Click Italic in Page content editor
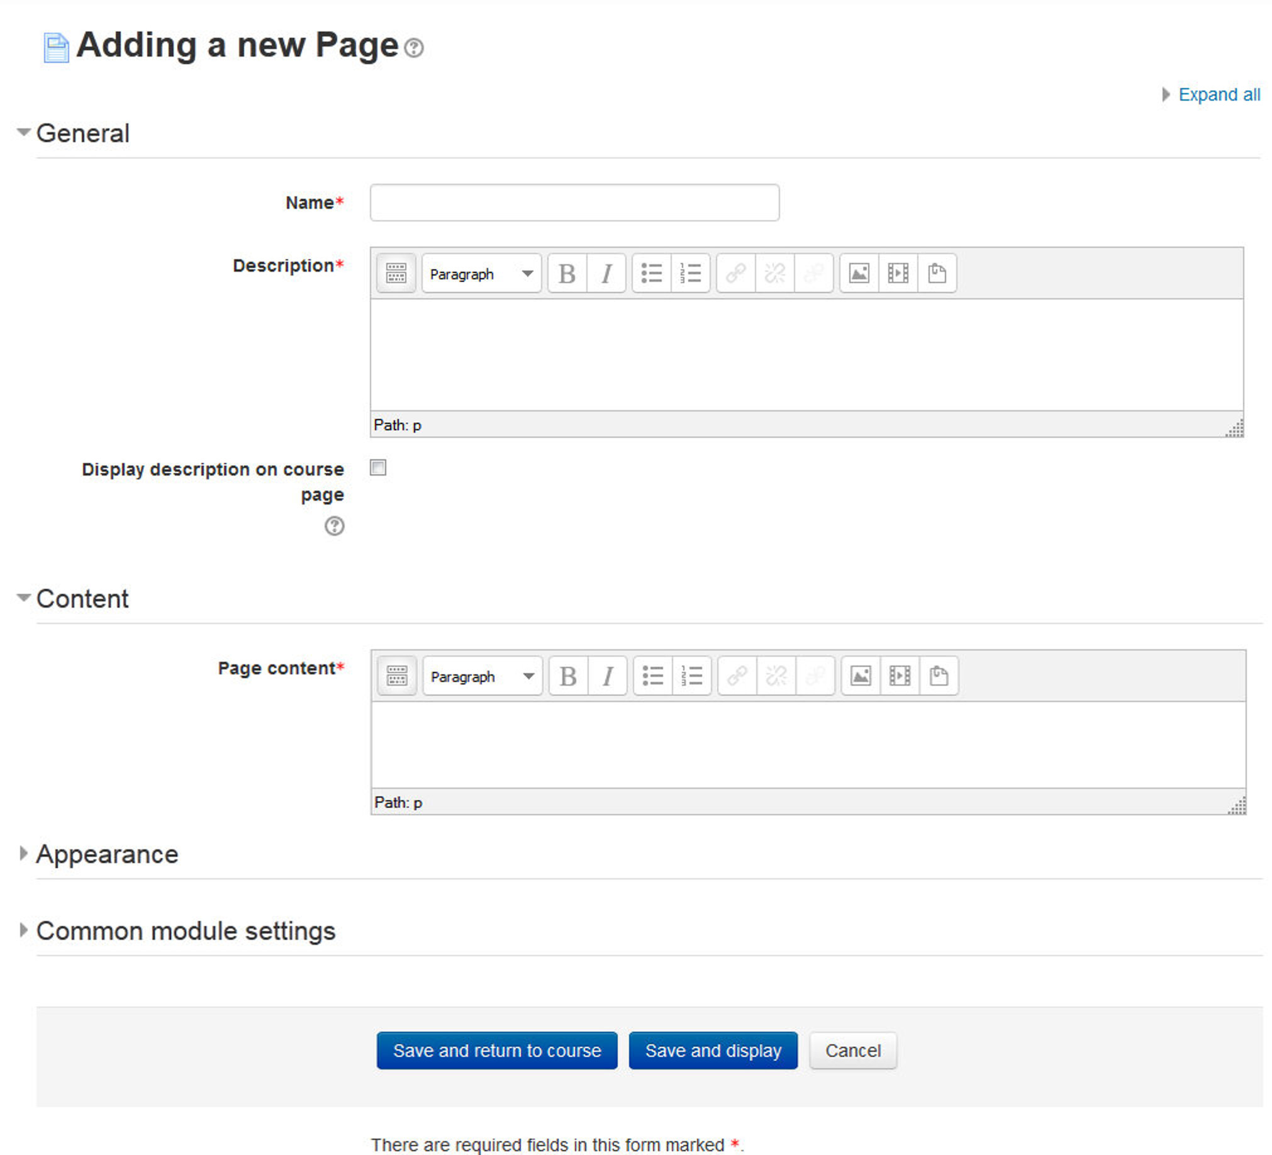1272x1155 pixels. 607,676
